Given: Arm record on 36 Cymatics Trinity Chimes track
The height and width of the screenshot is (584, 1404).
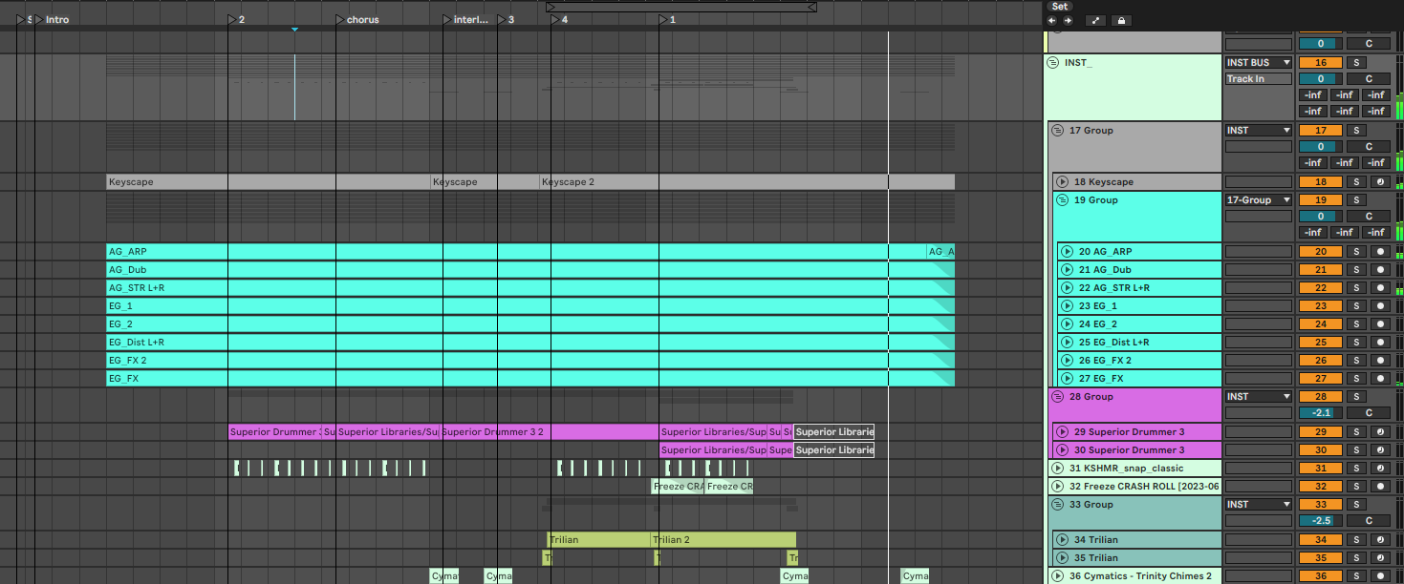Looking at the screenshot, I should click(1379, 576).
